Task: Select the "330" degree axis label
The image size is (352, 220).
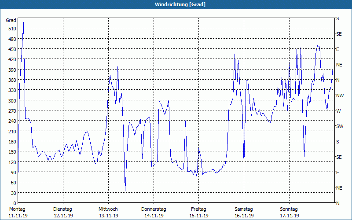Action: pos(12,90)
